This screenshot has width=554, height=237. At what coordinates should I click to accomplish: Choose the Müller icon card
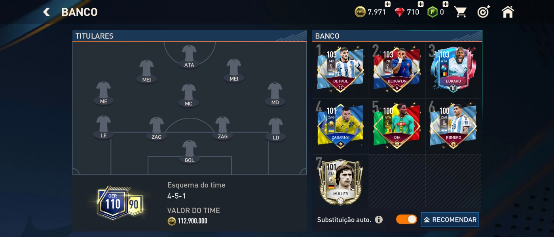340,182
